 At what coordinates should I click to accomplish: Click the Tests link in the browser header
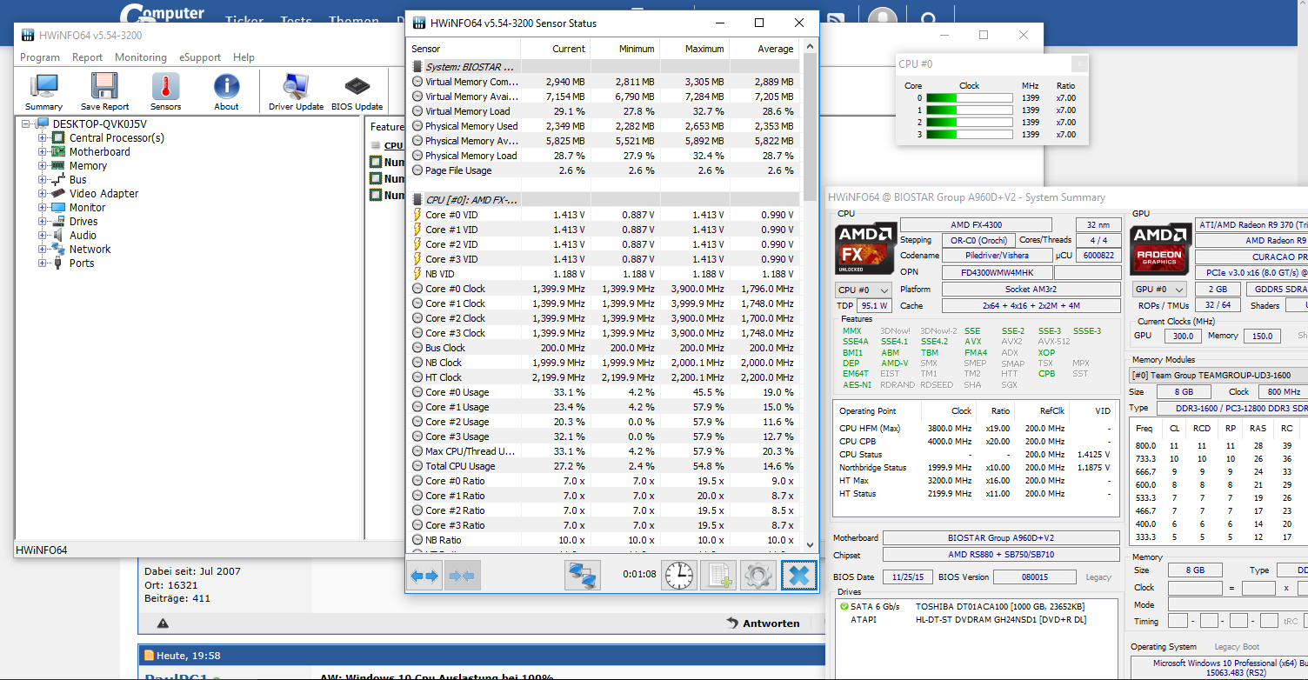click(x=296, y=21)
